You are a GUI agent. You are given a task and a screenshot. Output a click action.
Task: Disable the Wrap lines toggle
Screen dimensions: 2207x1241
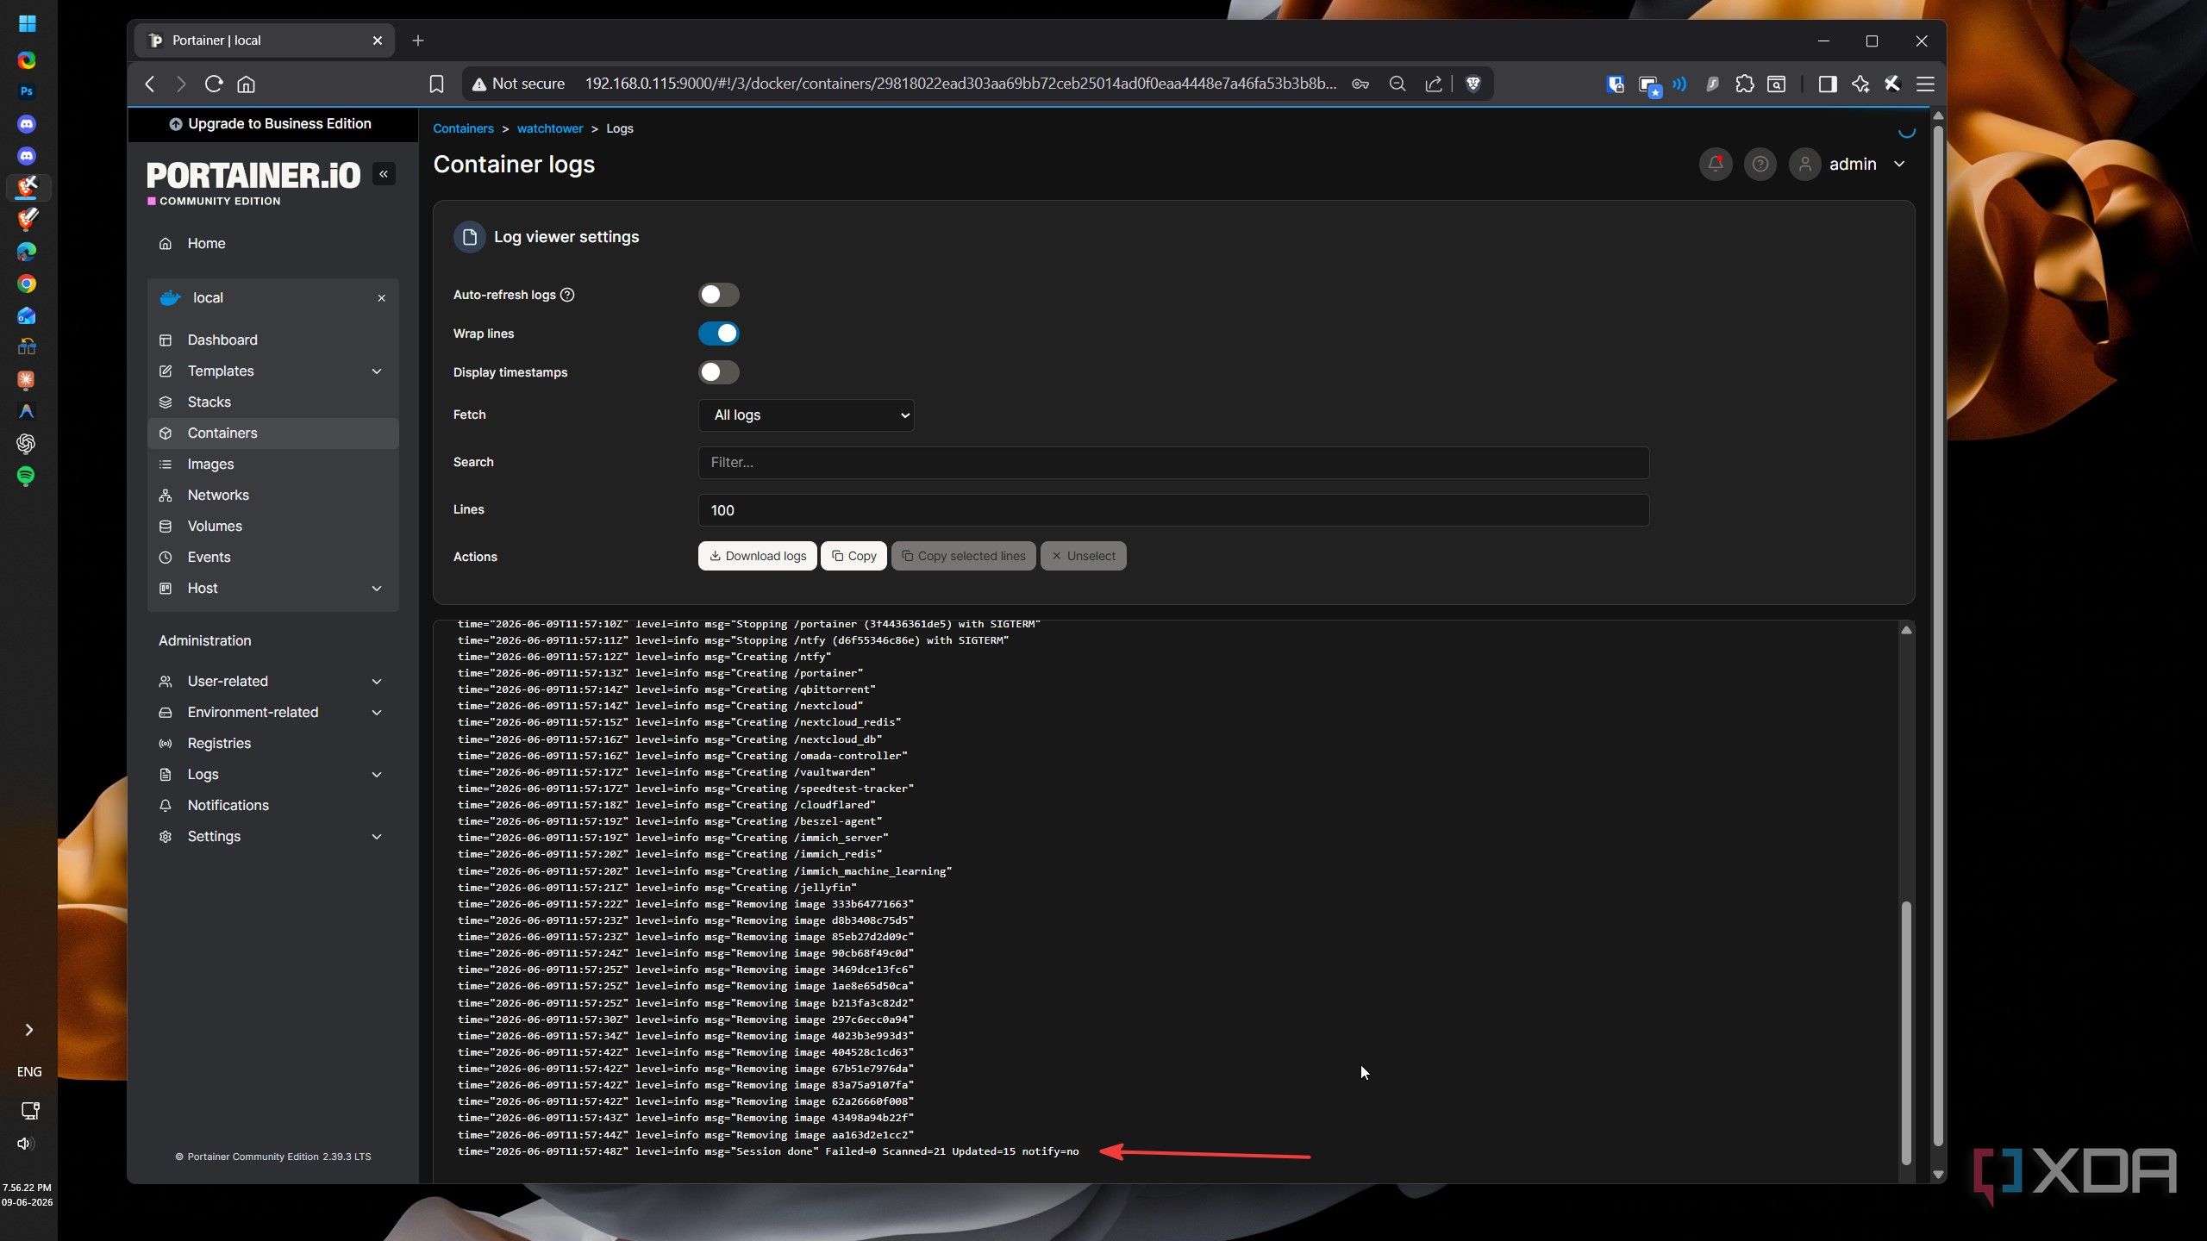click(x=718, y=334)
